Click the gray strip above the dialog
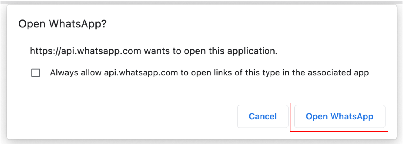Screen dimensions: 403x144 (201, 2)
